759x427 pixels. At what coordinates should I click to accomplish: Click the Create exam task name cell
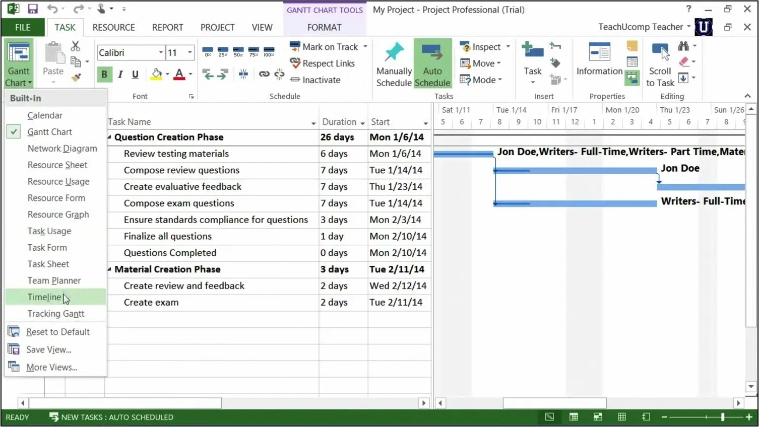point(152,302)
